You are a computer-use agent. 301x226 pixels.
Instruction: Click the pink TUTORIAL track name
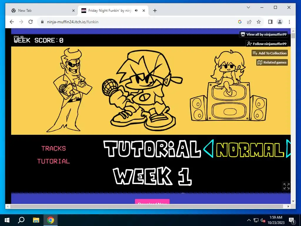[53, 161]
